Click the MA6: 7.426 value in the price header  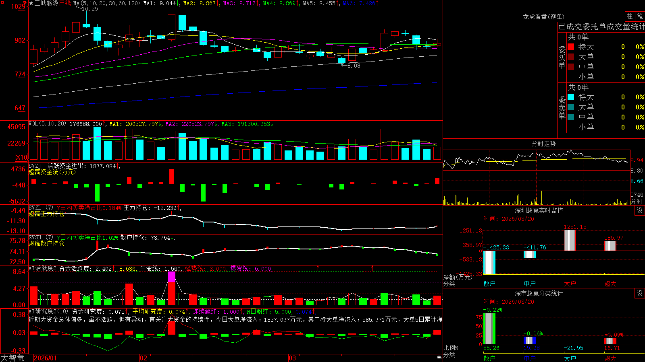(x=361, y=3)
